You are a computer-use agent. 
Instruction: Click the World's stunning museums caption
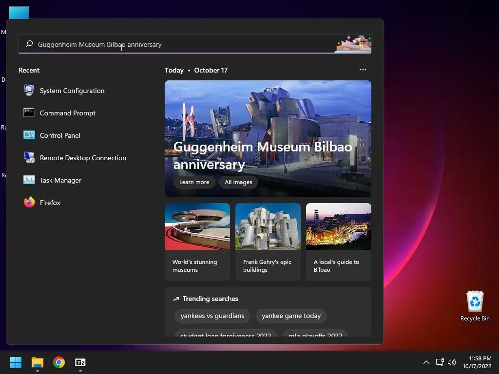[194, 265]
